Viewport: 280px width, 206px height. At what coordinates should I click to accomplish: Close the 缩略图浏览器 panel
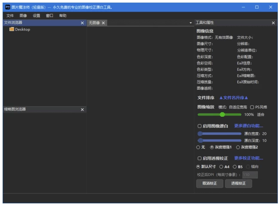[83, 109]
